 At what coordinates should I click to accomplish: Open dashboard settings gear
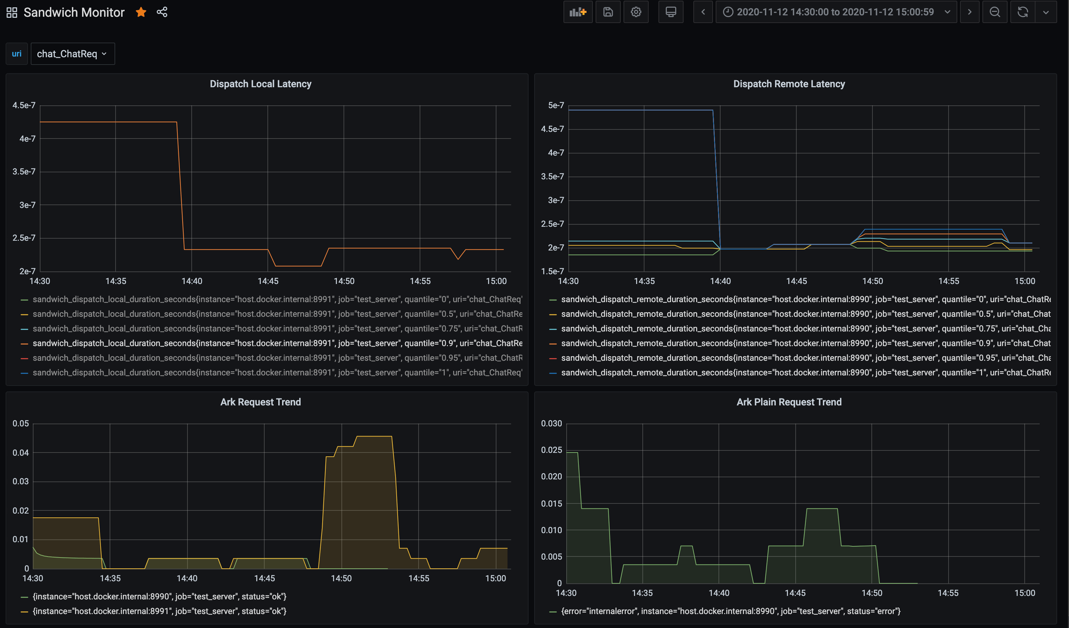(635, 12)
